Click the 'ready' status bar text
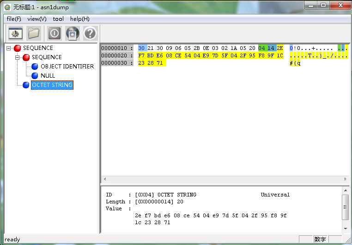The height and width of the screenshot is (245, 352). (12, 239)
